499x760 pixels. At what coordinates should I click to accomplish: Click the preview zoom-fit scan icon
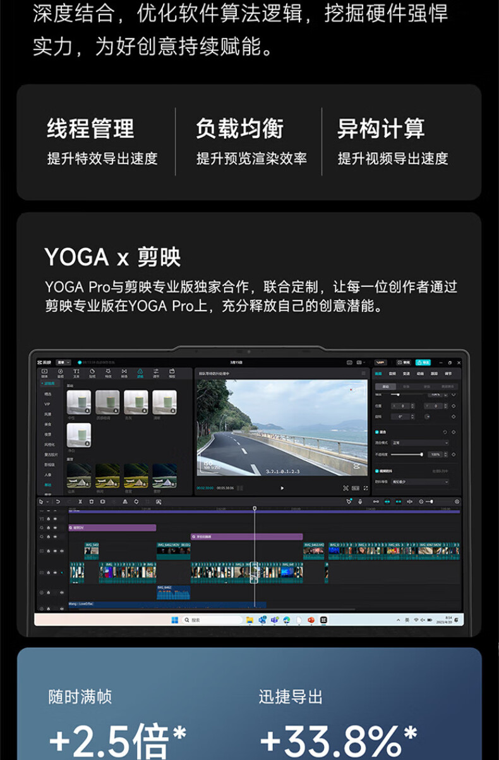coord(346,488)
